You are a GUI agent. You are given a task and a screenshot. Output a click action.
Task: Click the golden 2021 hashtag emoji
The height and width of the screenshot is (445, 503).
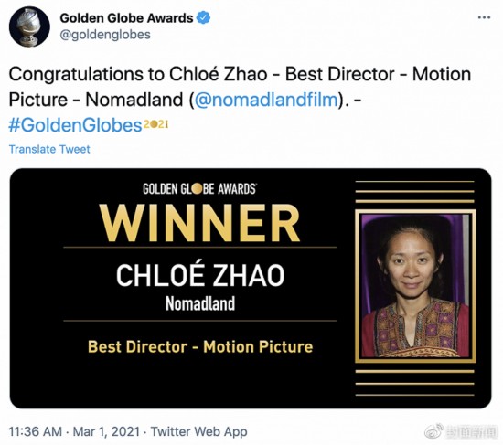click(155, 124)
